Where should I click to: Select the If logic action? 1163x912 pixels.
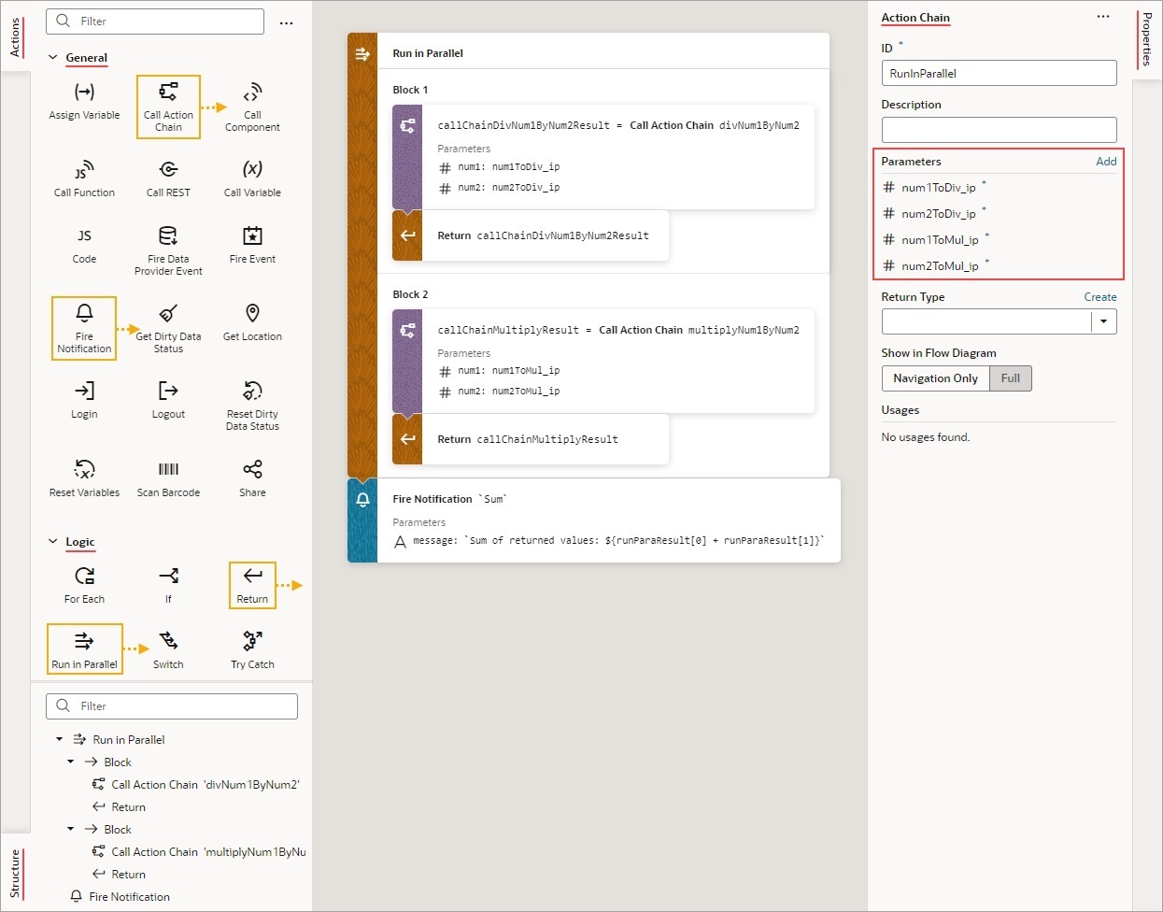click(x=168, y=585)
